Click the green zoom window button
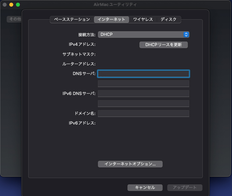The image size is (232, 196). [18, 5]
